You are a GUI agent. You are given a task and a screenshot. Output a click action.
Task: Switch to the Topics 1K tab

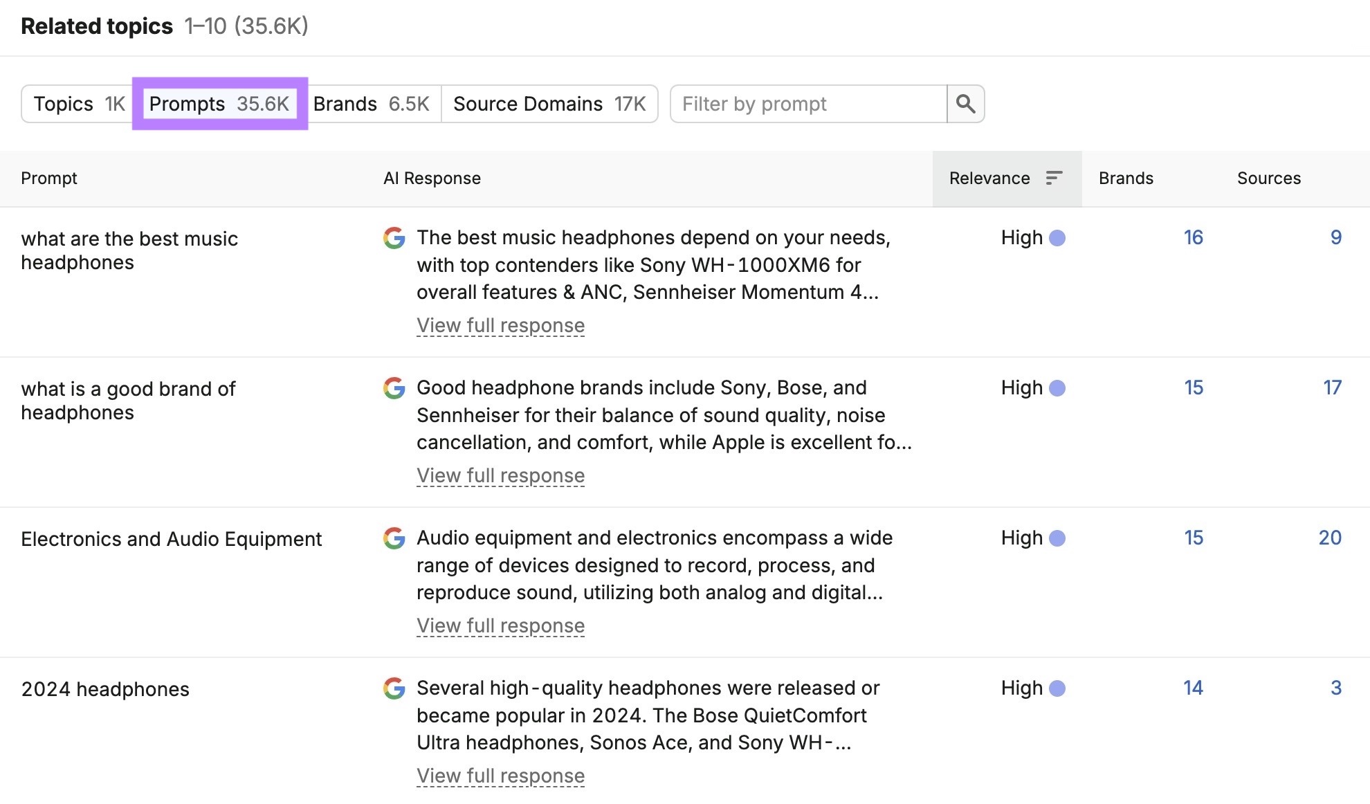(x=79, y=104)
